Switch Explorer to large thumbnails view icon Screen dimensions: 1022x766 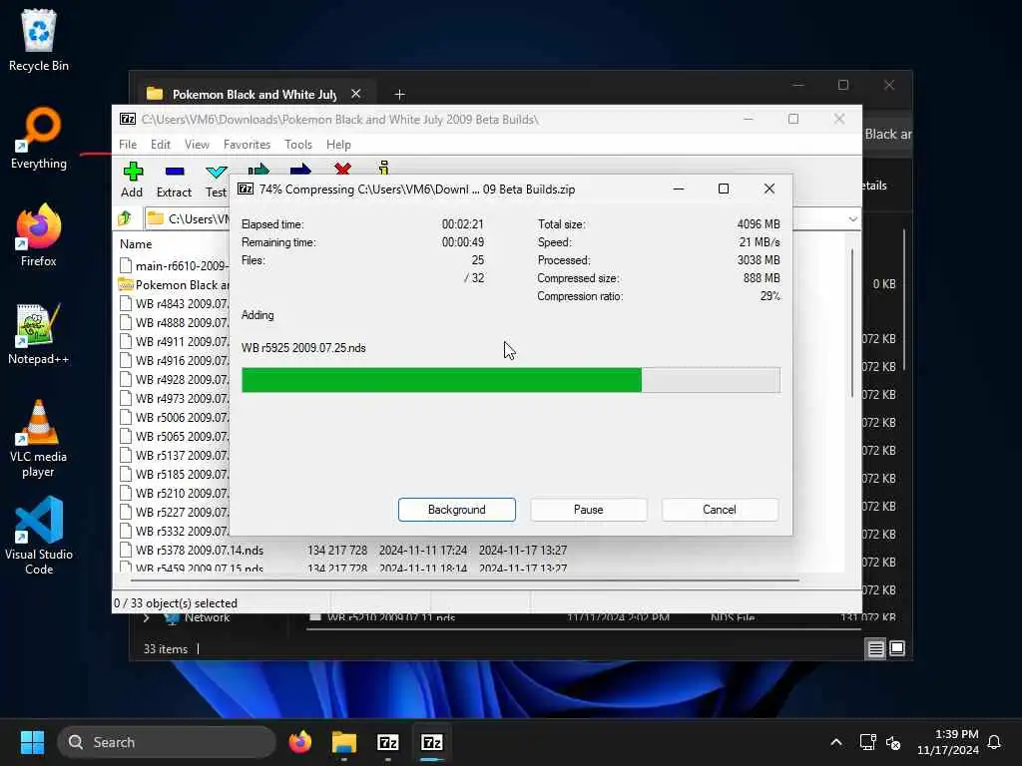[897, 648]
